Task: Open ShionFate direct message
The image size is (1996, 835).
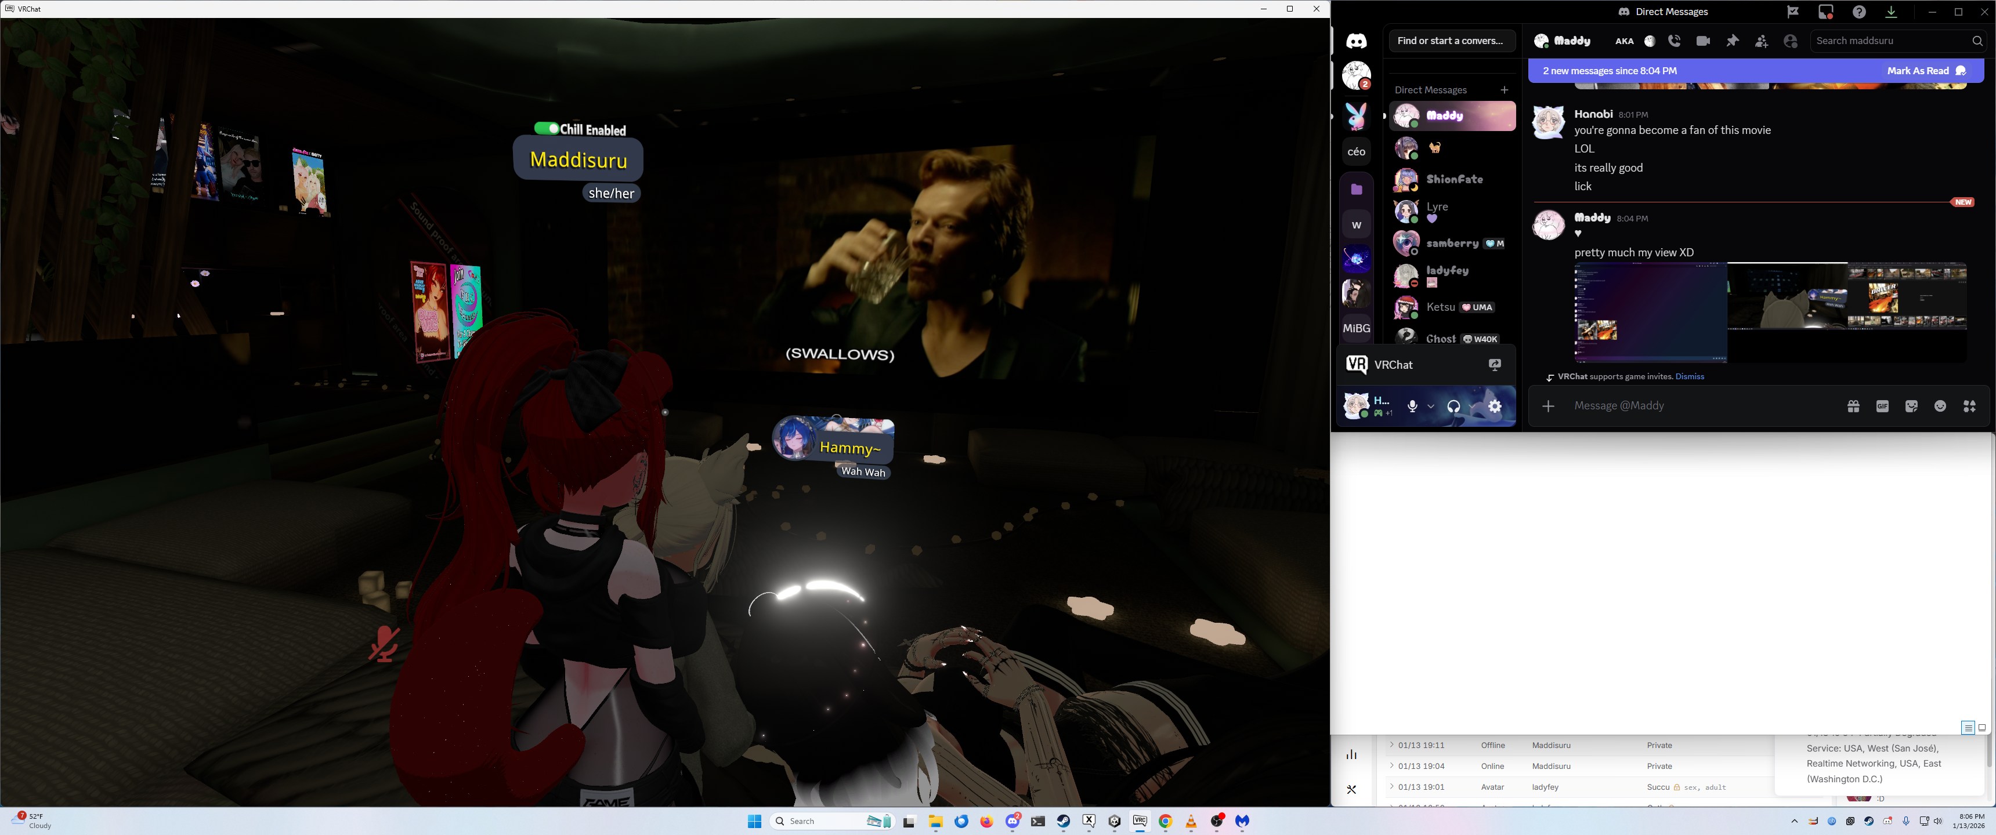Action: 1453,179
